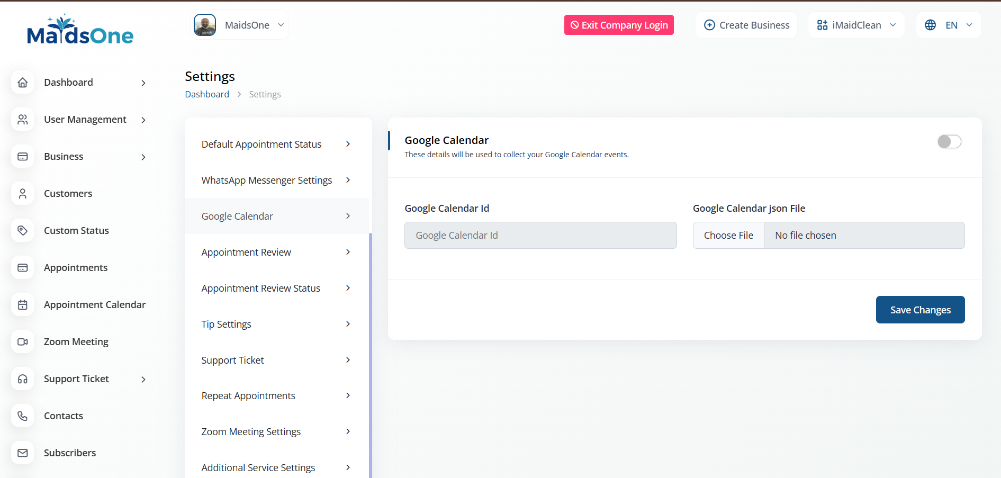Click the Dashboard home icon in sidebar

click(x=23, y=83)
